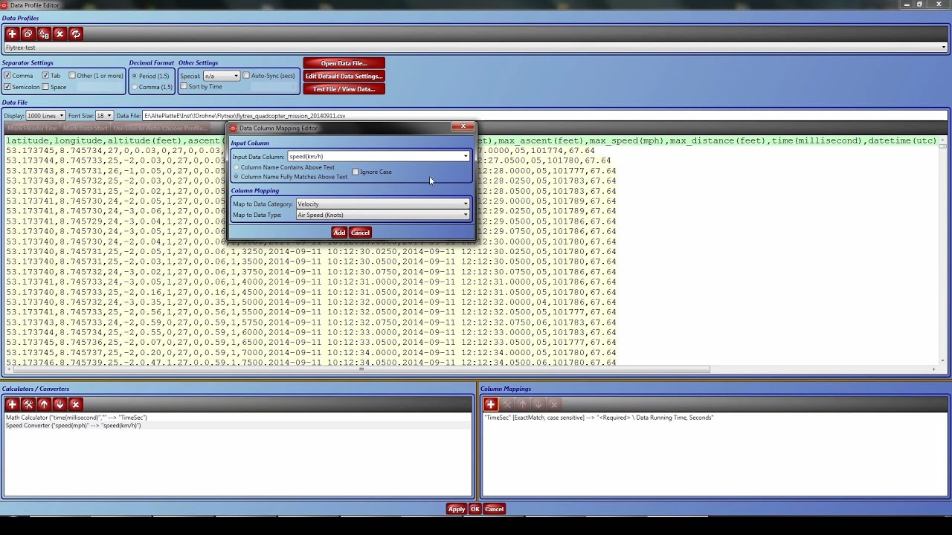Select the Math Calculator "time(millisecond)" entry
Image resolution: width=952 pixels, height=535 pixels.
(76, 418)
